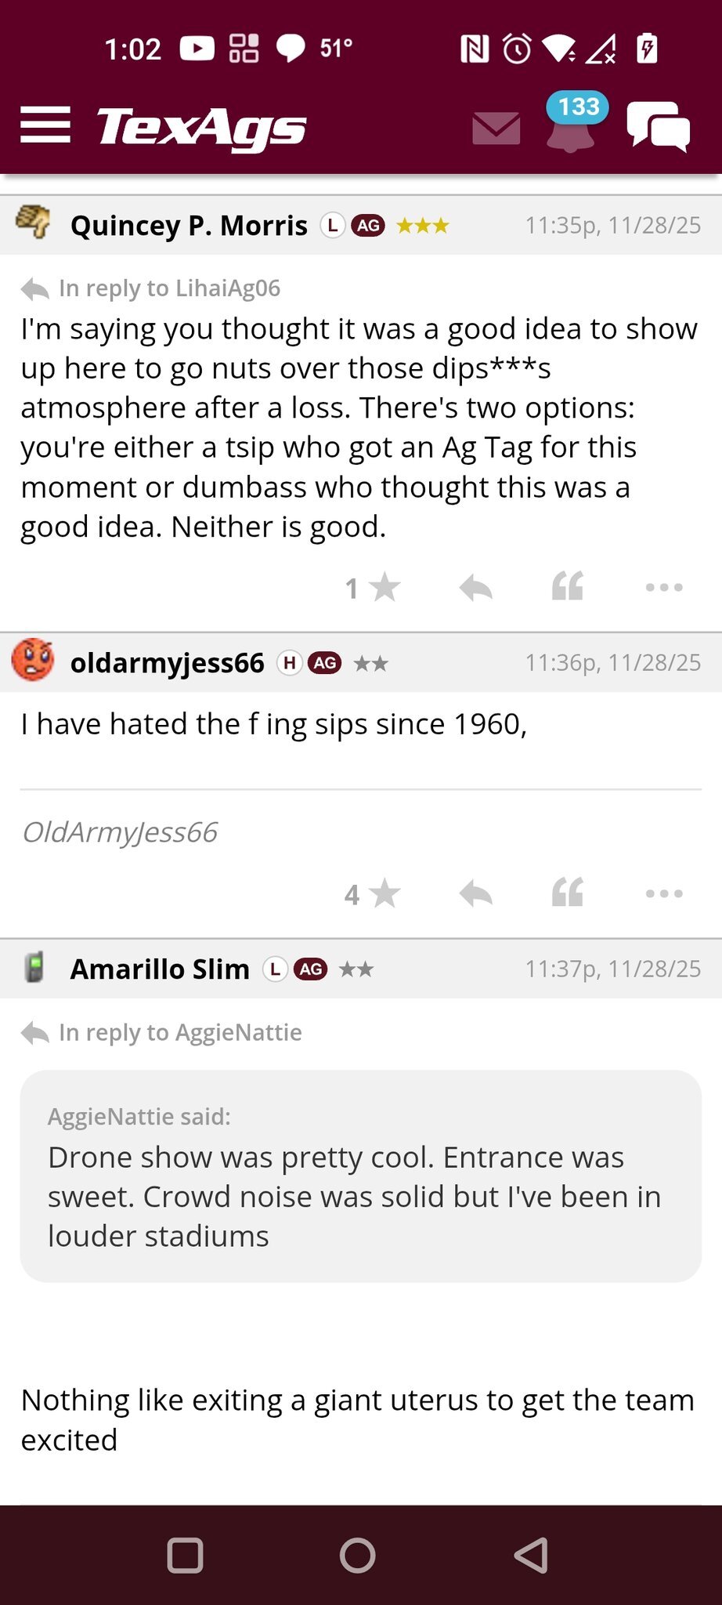This screenshot has height=1605, width=722.
Task: Open more options on oldarmyjess66's post
Action: pyautogui.click(x=663, y=893)
